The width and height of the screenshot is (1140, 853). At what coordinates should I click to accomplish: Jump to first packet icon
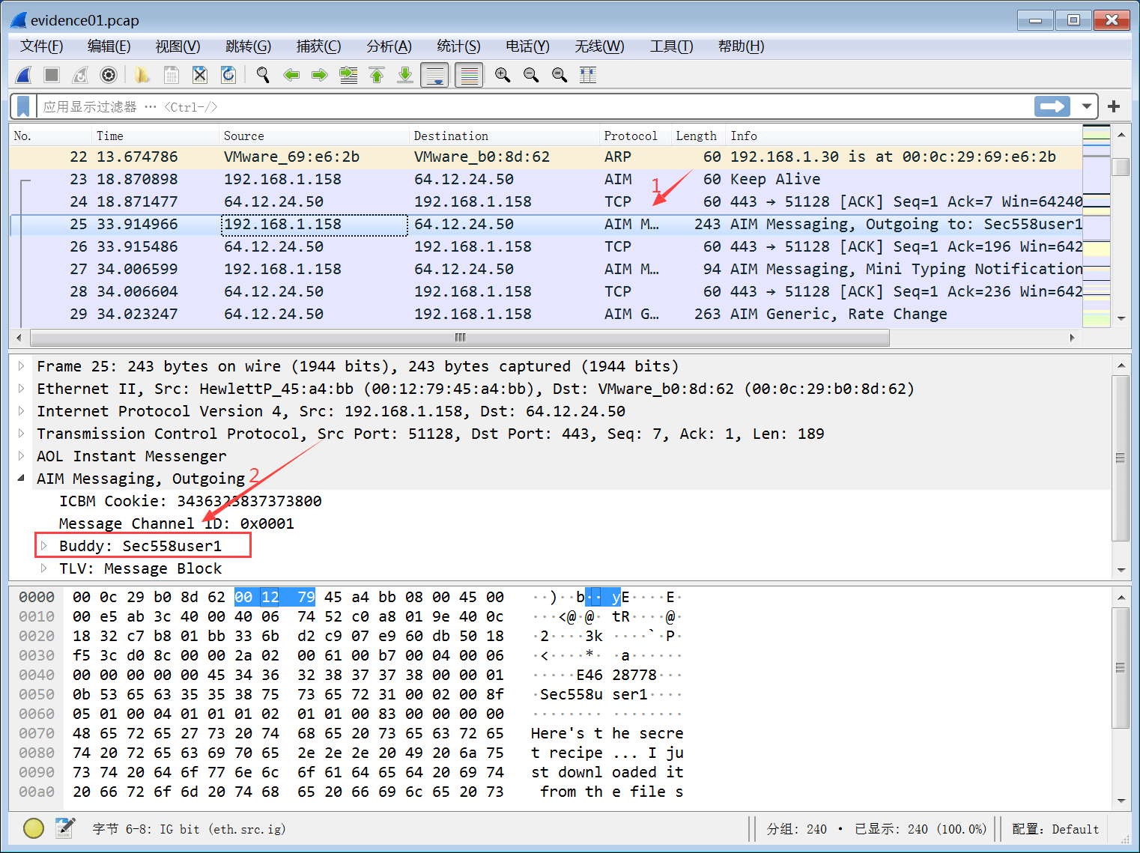377,75
